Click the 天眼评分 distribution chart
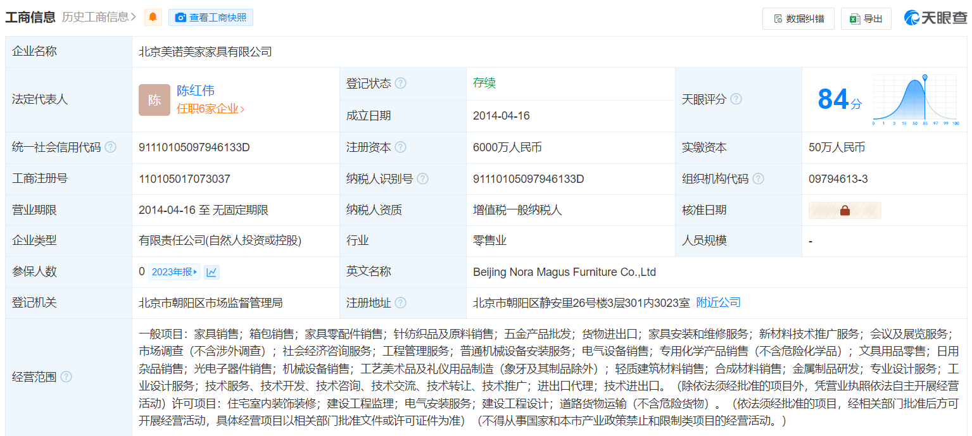The height and width of the screenshot is (436, 972). (916, 99)
